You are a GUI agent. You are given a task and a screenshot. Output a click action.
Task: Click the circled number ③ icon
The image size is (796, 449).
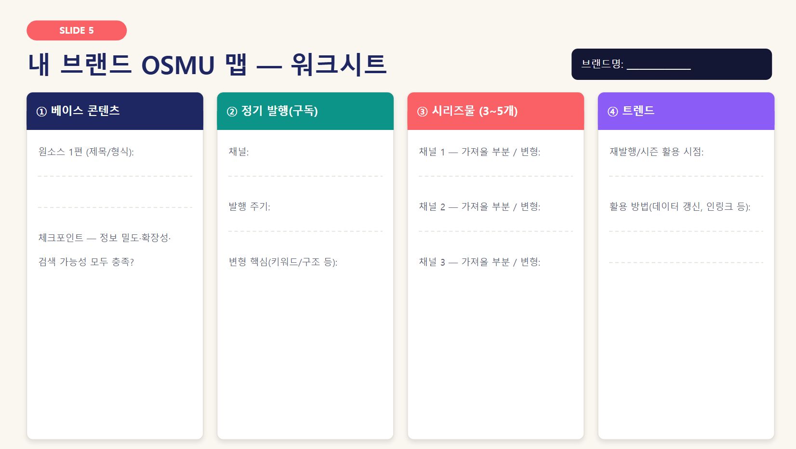(x=422, y=112)
